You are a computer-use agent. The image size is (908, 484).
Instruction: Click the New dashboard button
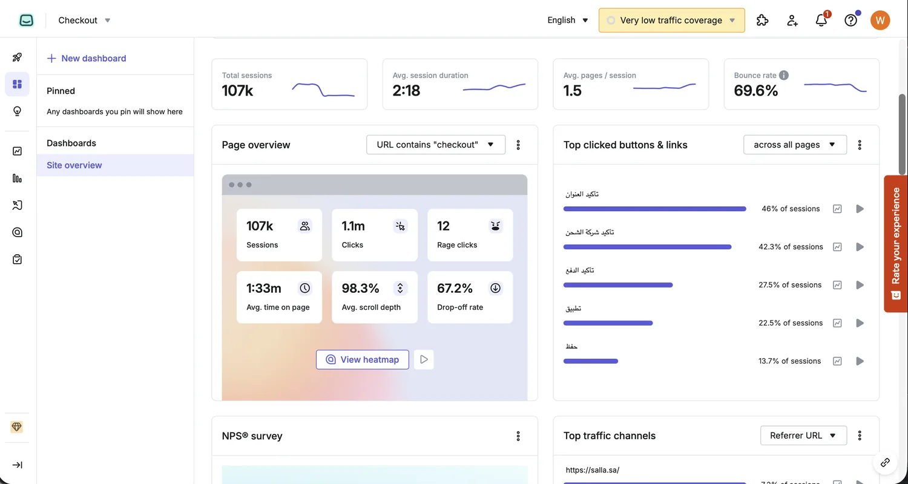pos(87,58)
